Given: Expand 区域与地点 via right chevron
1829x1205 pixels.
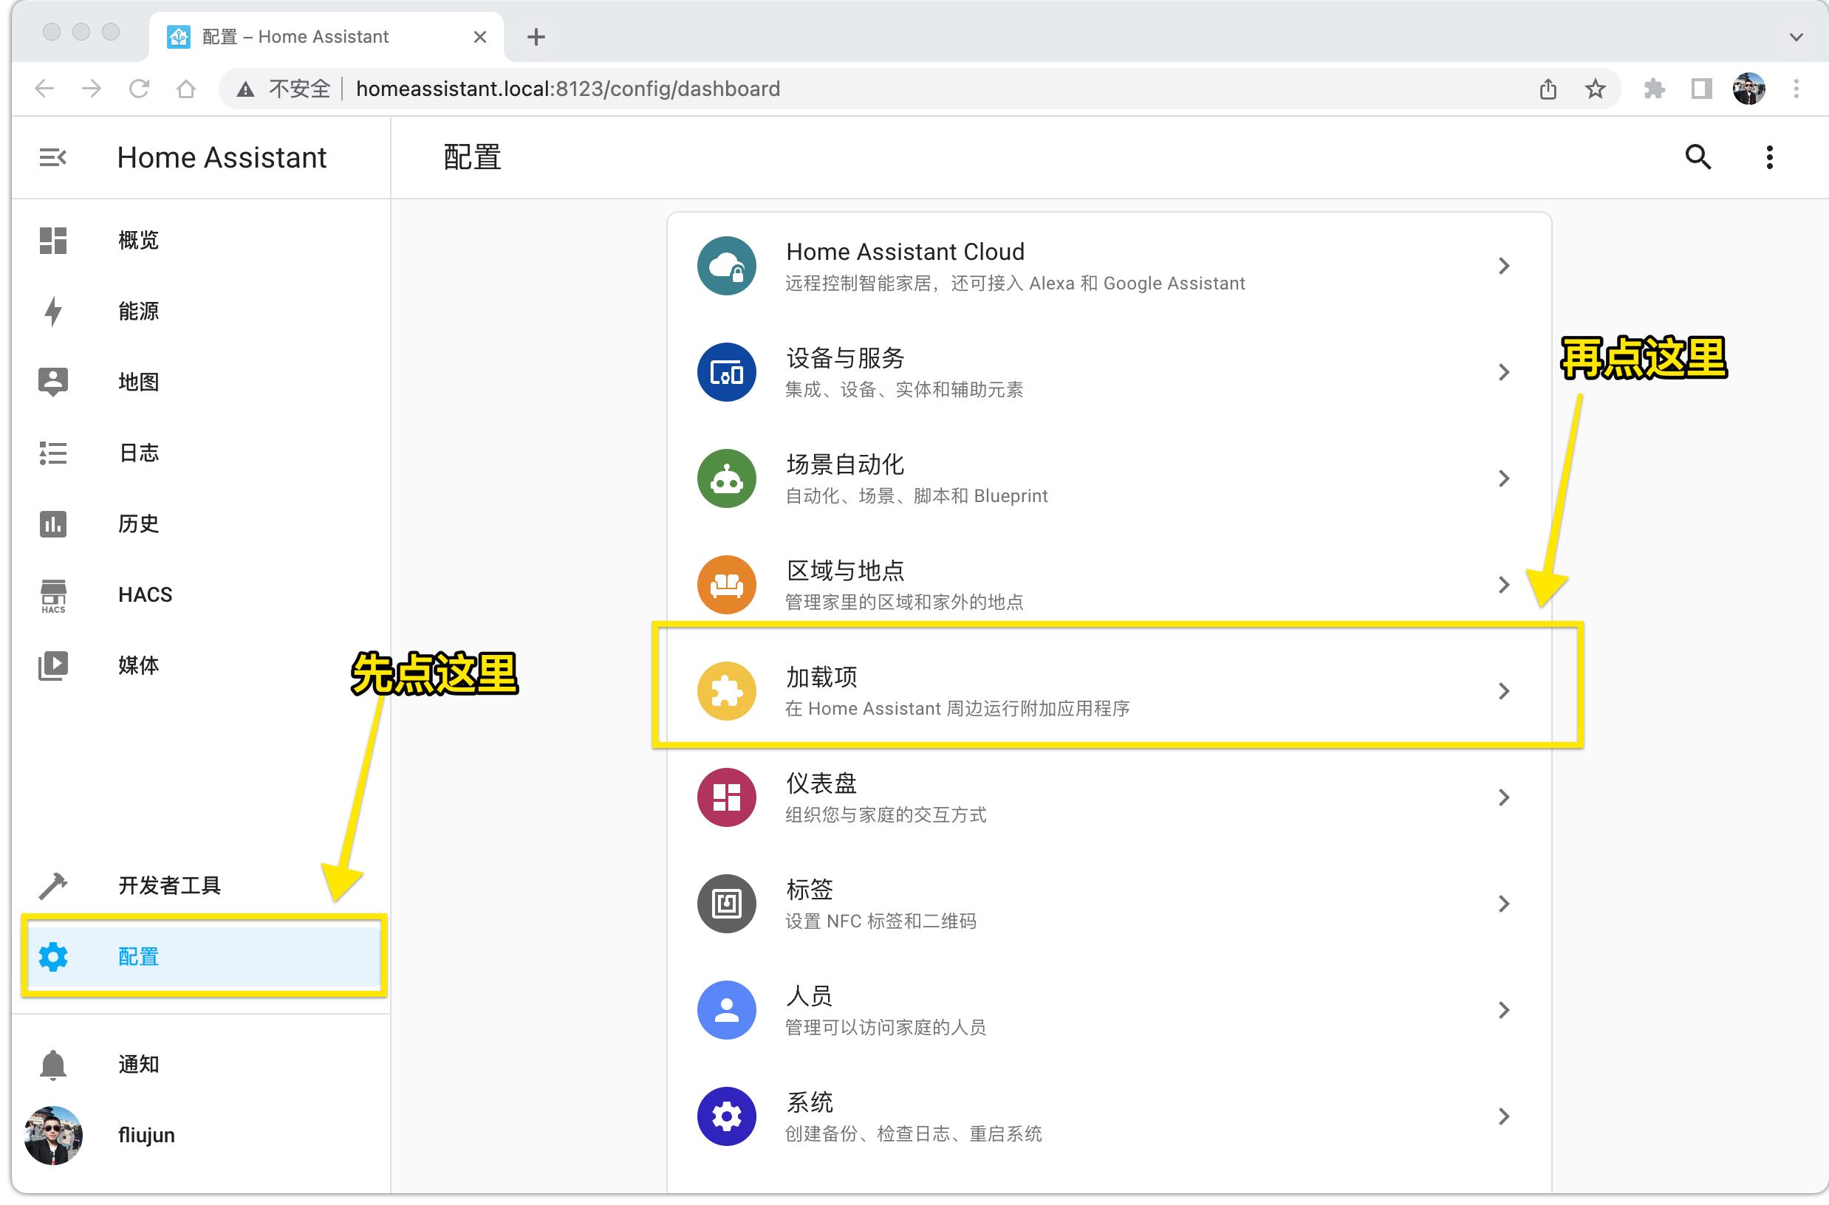Looking at the screenshot, I should 1505,585.
